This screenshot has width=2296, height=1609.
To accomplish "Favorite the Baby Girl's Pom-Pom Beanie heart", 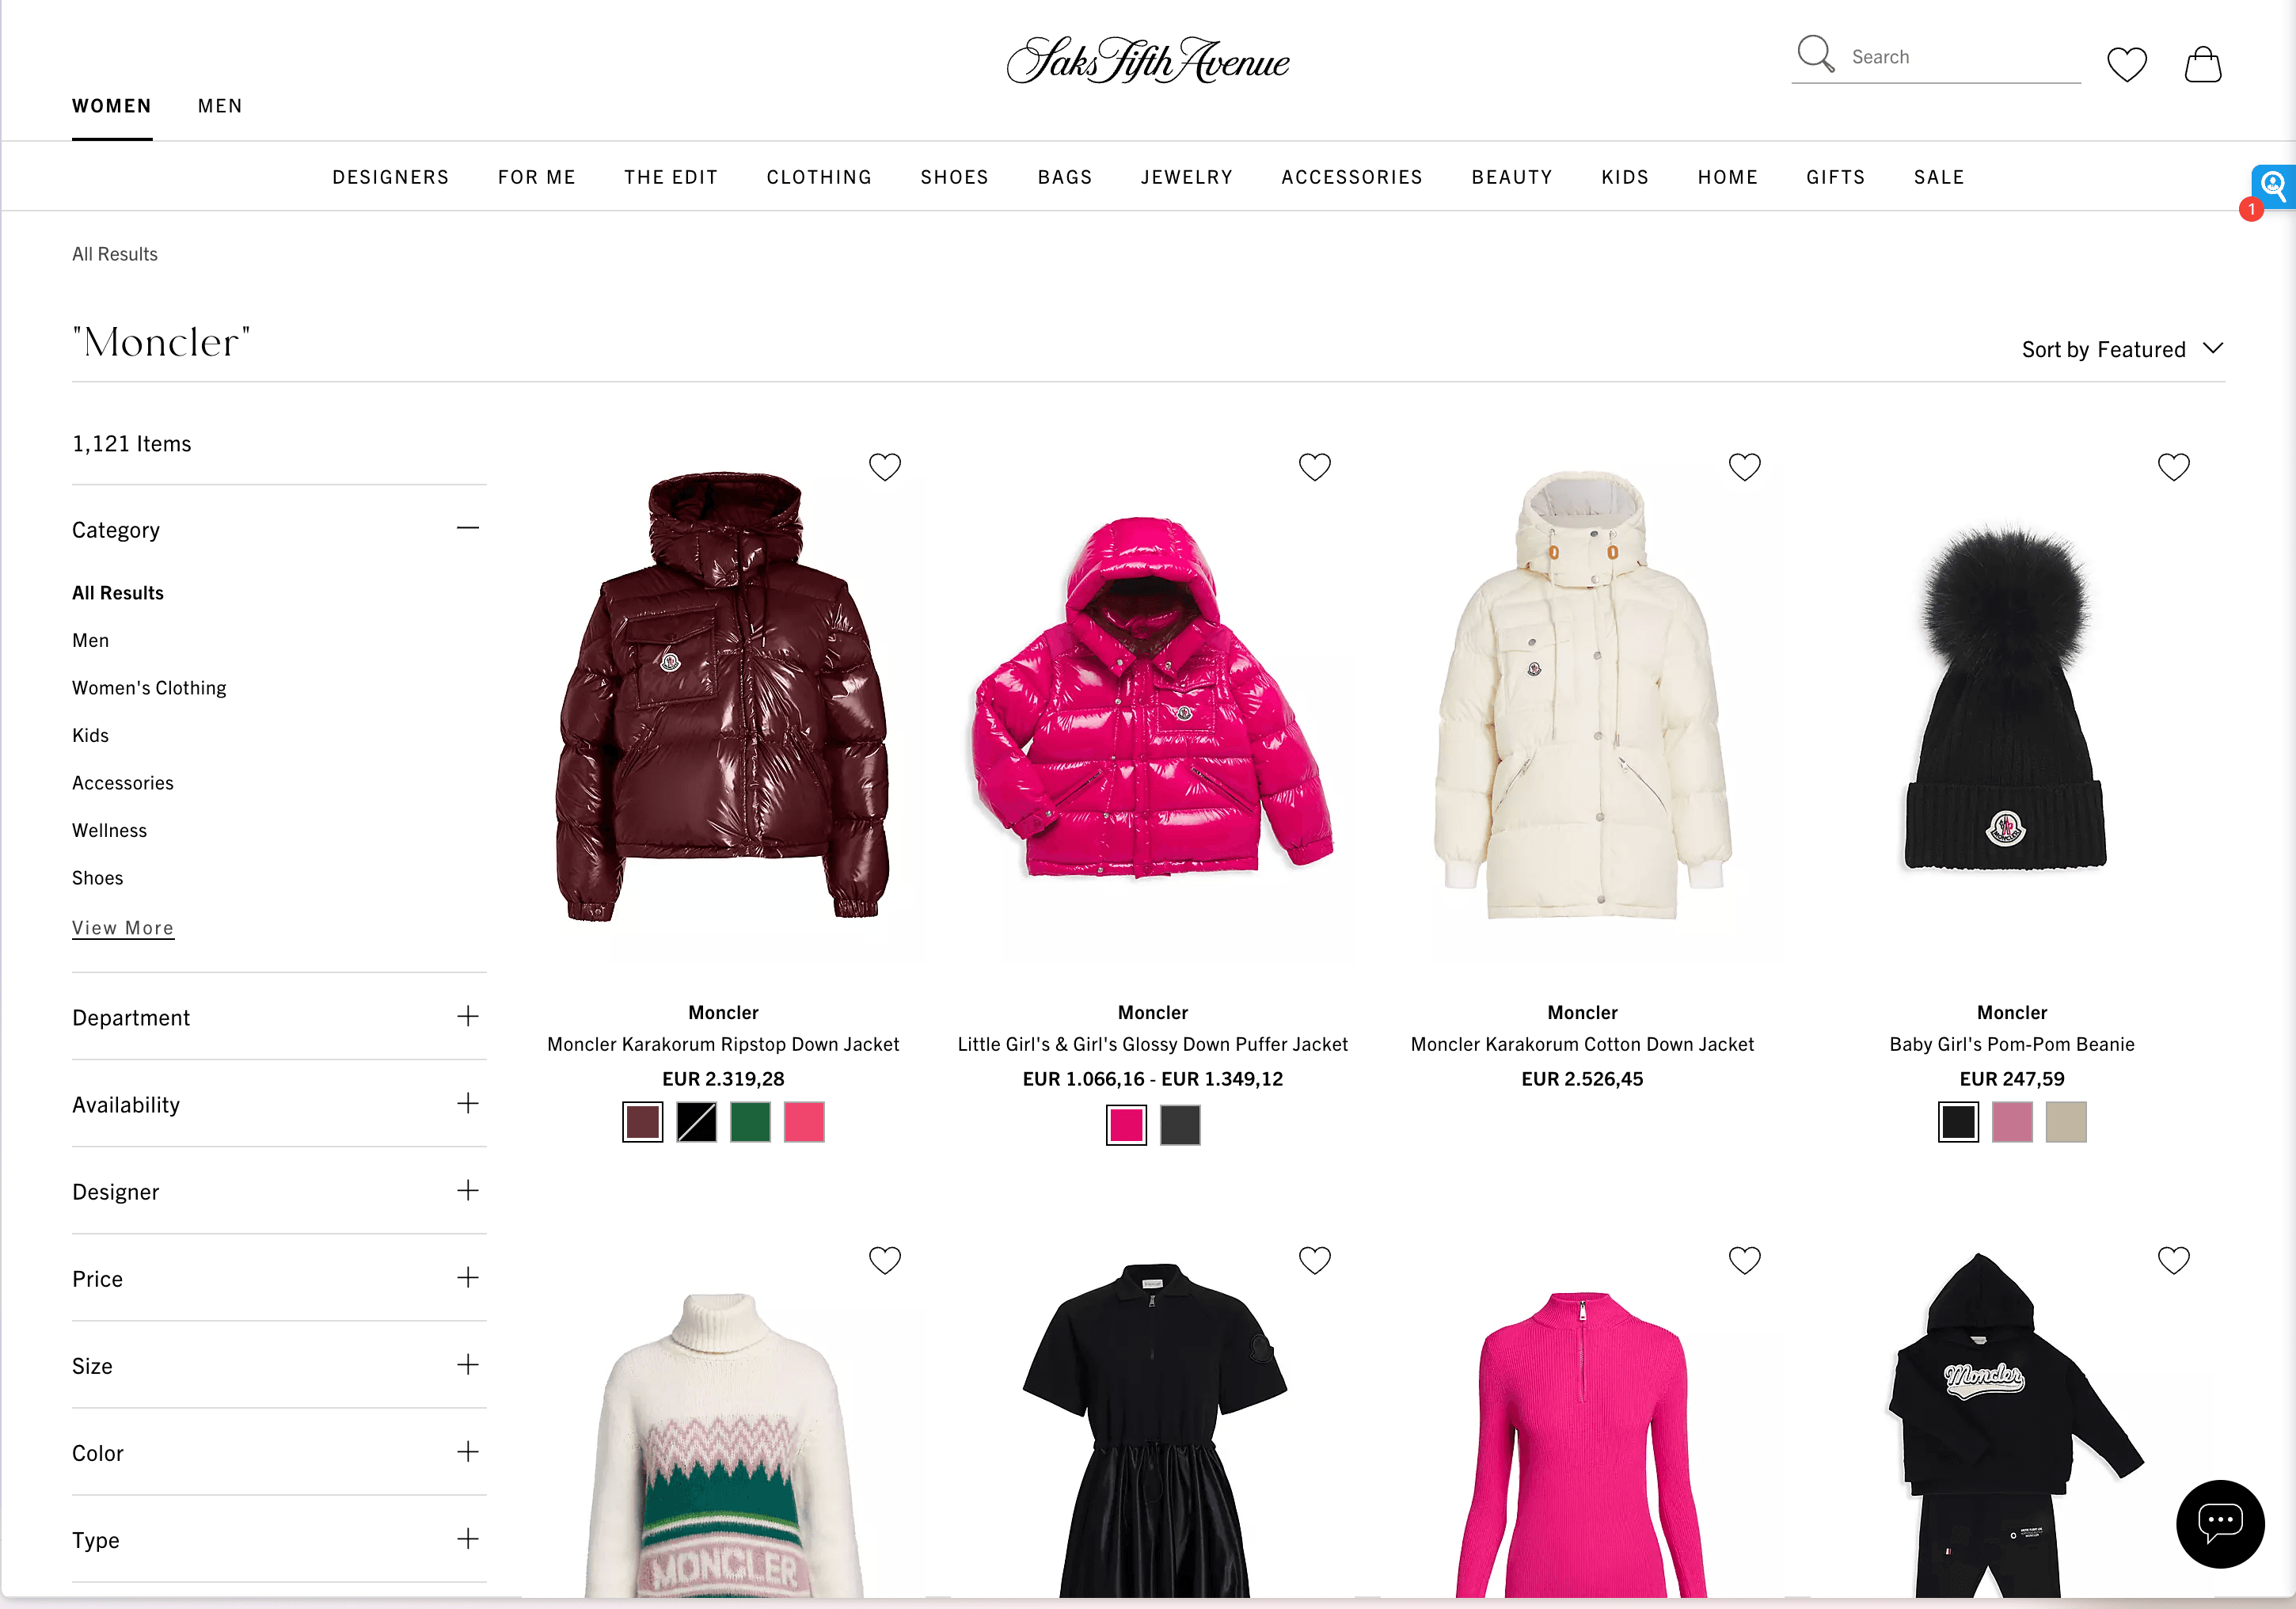I will pos(2173,467).
